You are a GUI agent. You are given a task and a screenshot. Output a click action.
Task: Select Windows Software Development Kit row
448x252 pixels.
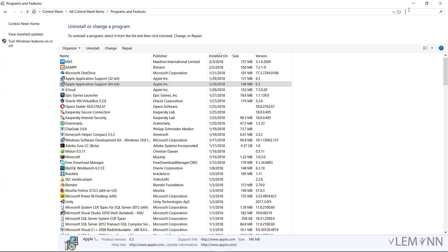(175, 140)
